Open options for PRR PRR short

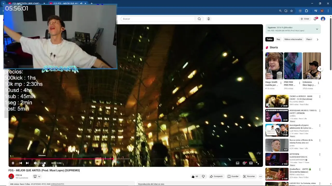[300, 83]
